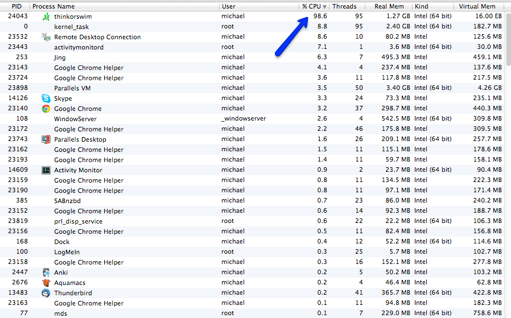Sort processes by Real Mem column
The width and height of the screenshot is (511, 318).
[389, 6]
